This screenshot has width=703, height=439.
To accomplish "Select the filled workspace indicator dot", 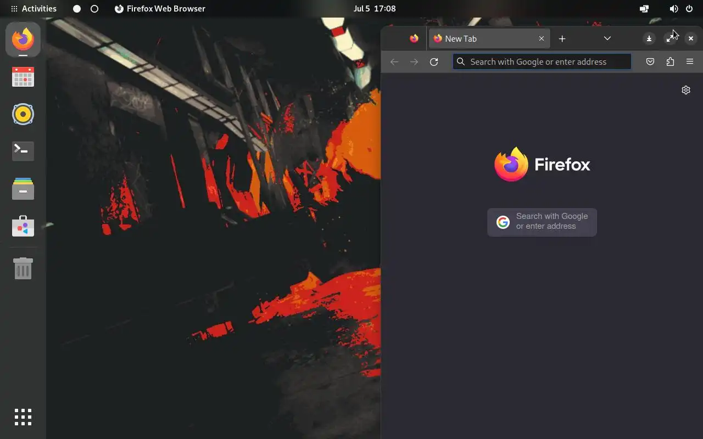I will [77, 9].
